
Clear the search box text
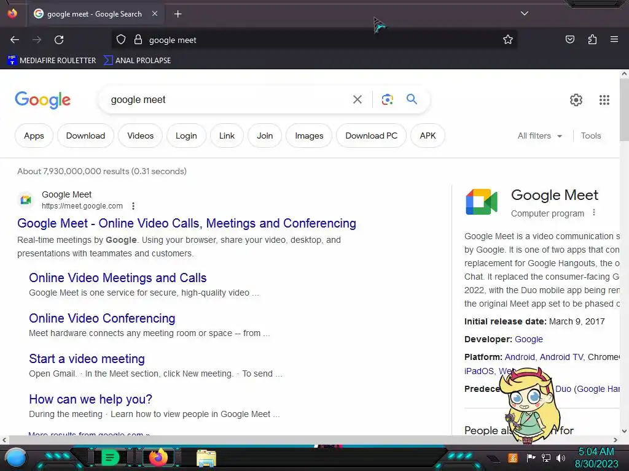click(x=357, y=99)
